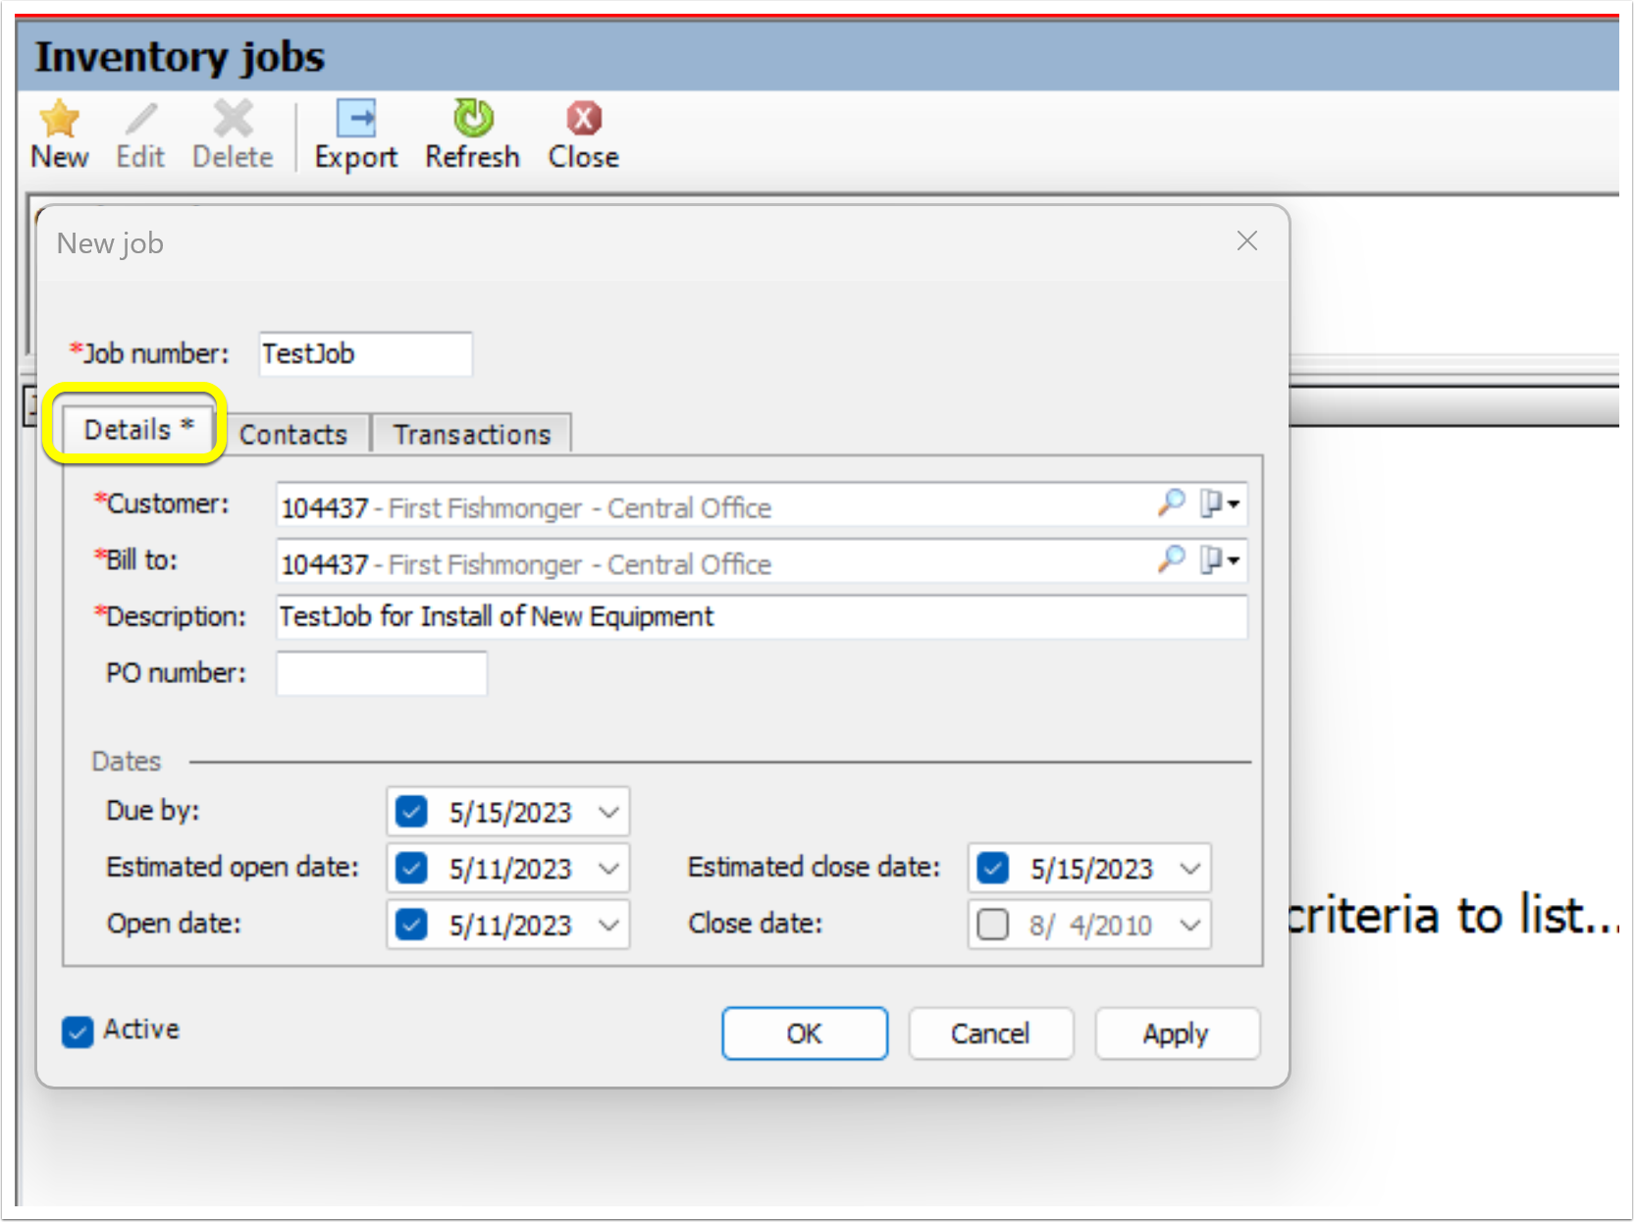Viewport: 1634px width, 1222px height.
Task: Click the Edit pencil icon
Action: pos(141,119)
